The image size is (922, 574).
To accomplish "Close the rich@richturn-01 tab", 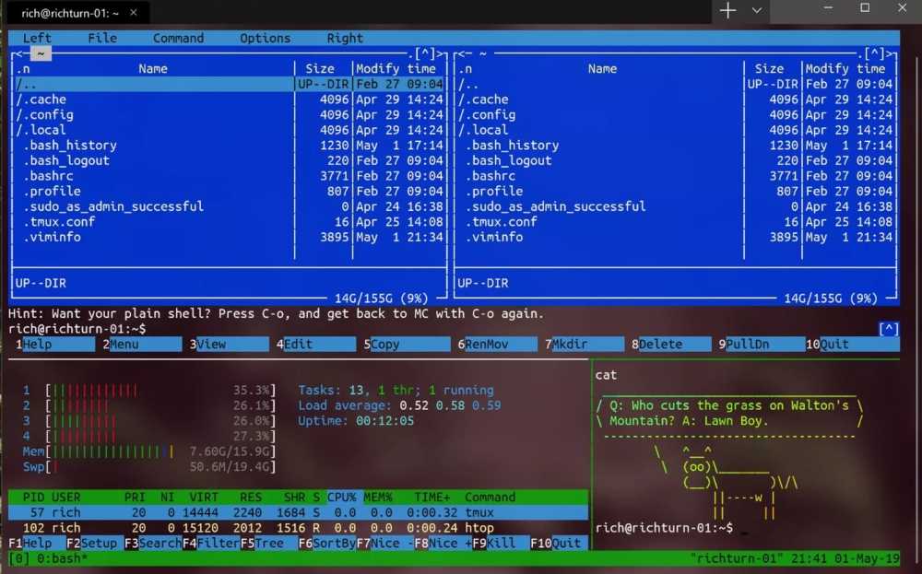I will click(x=134, y=12).
